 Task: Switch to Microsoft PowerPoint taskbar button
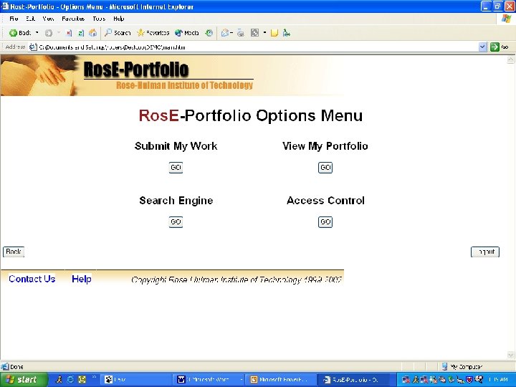pos(282,379)
